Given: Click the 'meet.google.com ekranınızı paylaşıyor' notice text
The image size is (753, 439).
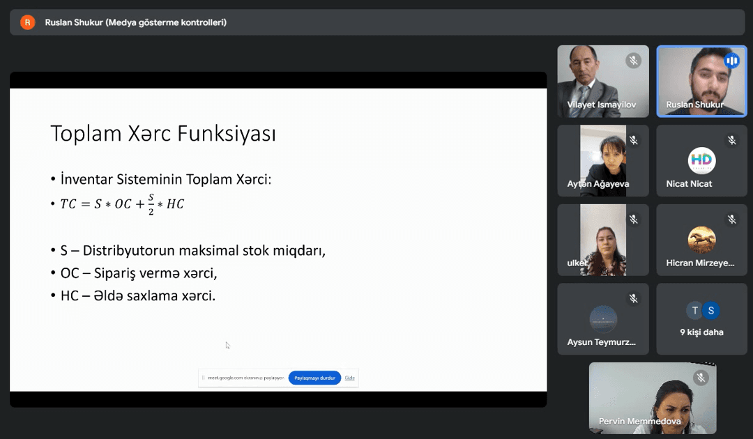Looking at the screenshot, I should click(246, 378).
